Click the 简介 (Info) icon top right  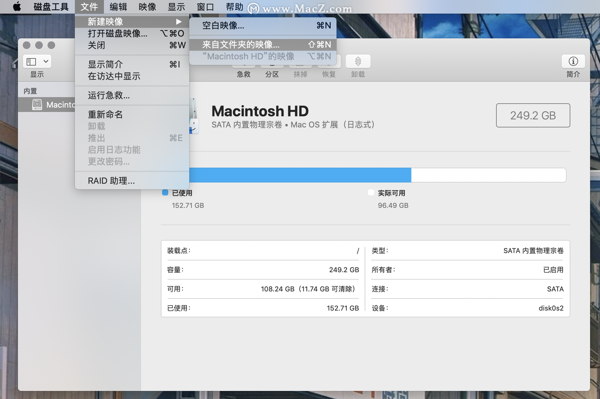(x=572, y=61)
